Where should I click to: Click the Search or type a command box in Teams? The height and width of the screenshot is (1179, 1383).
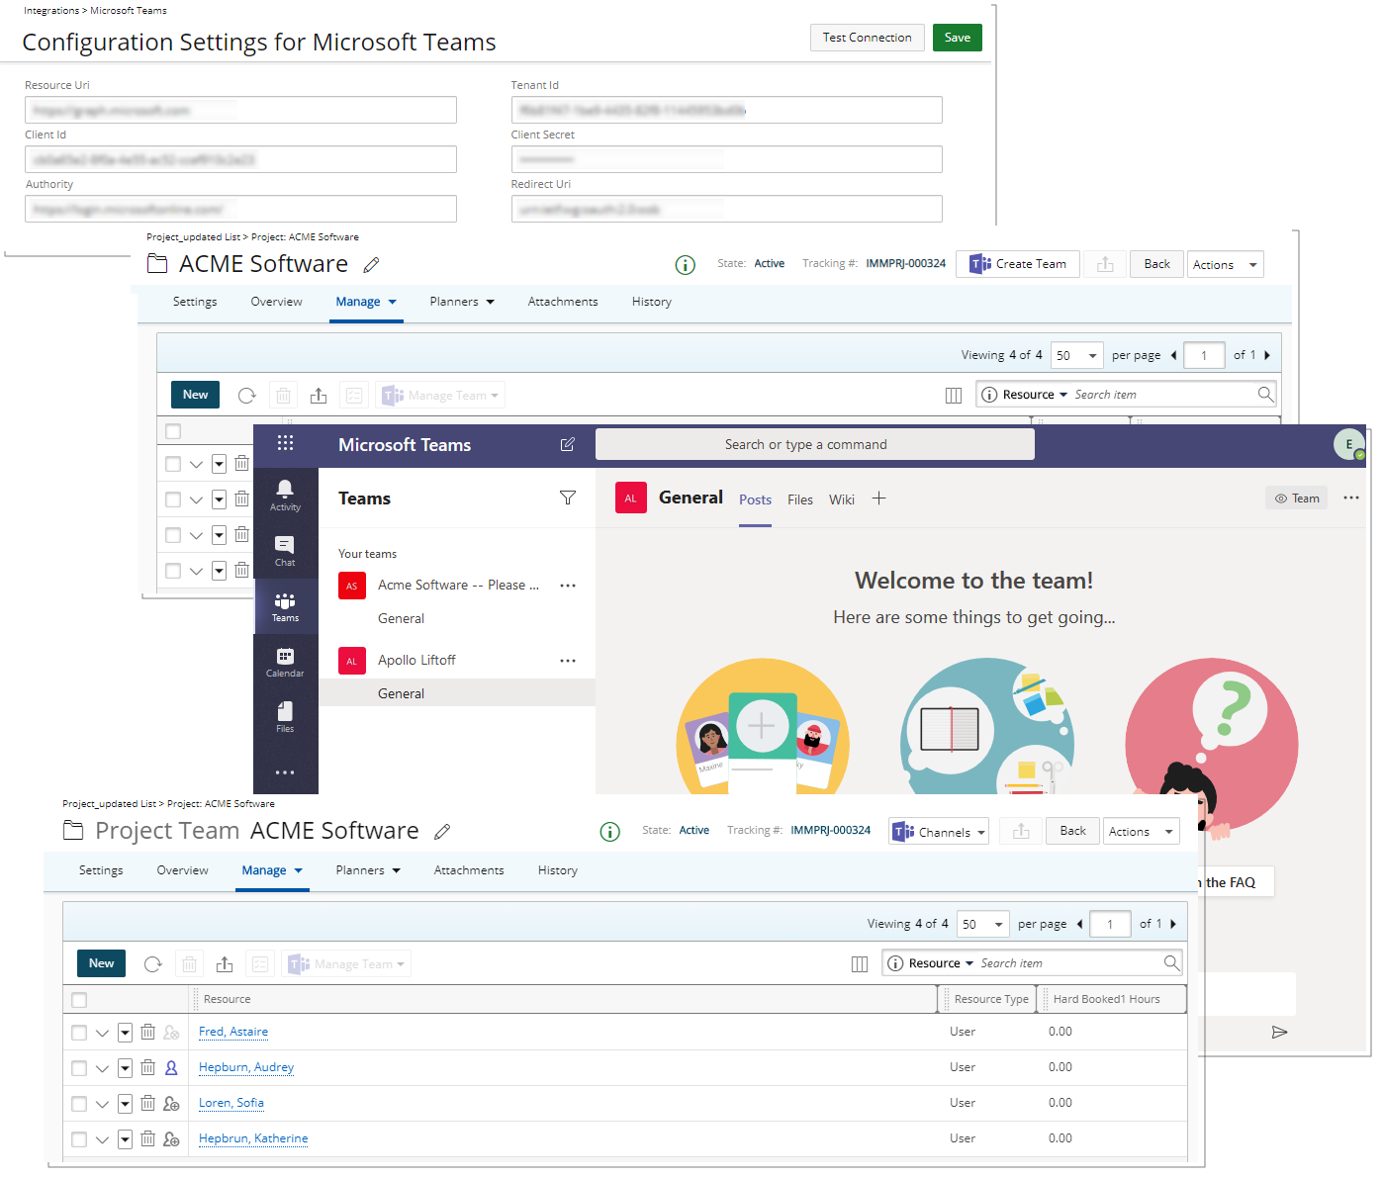coord(815,444)
